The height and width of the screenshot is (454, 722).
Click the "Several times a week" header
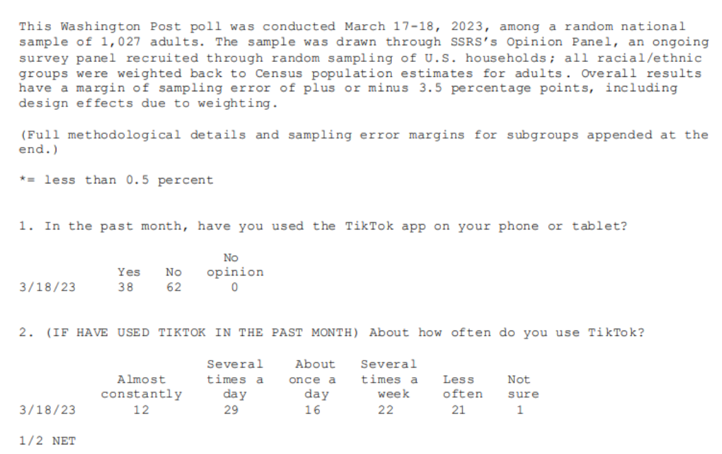(389, 379)
